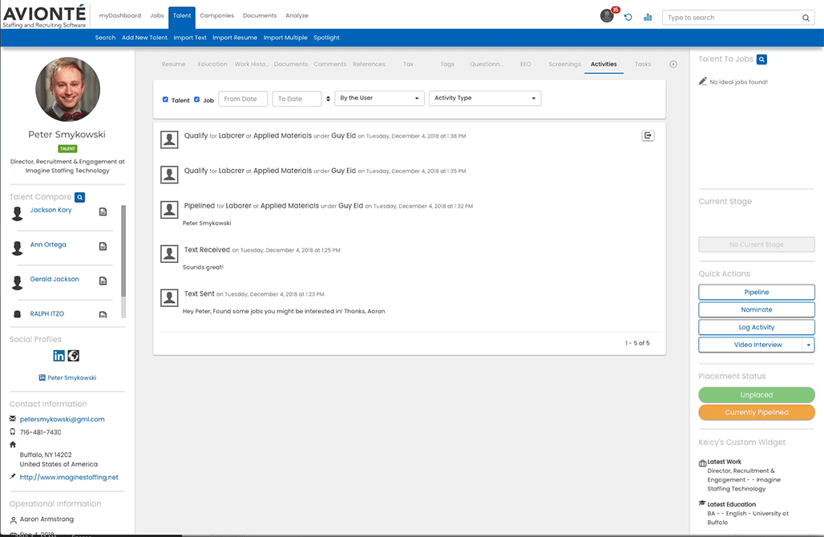Click the Currently Pipelined status button
This screenshot has height=537, width=824.
pyautogui.click(x=757, y=412)
